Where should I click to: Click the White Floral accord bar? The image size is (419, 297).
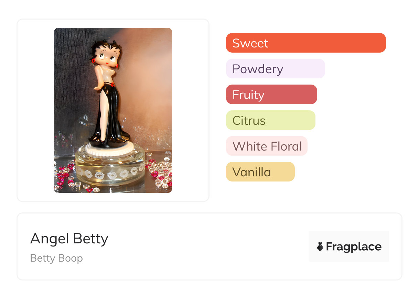267,146
